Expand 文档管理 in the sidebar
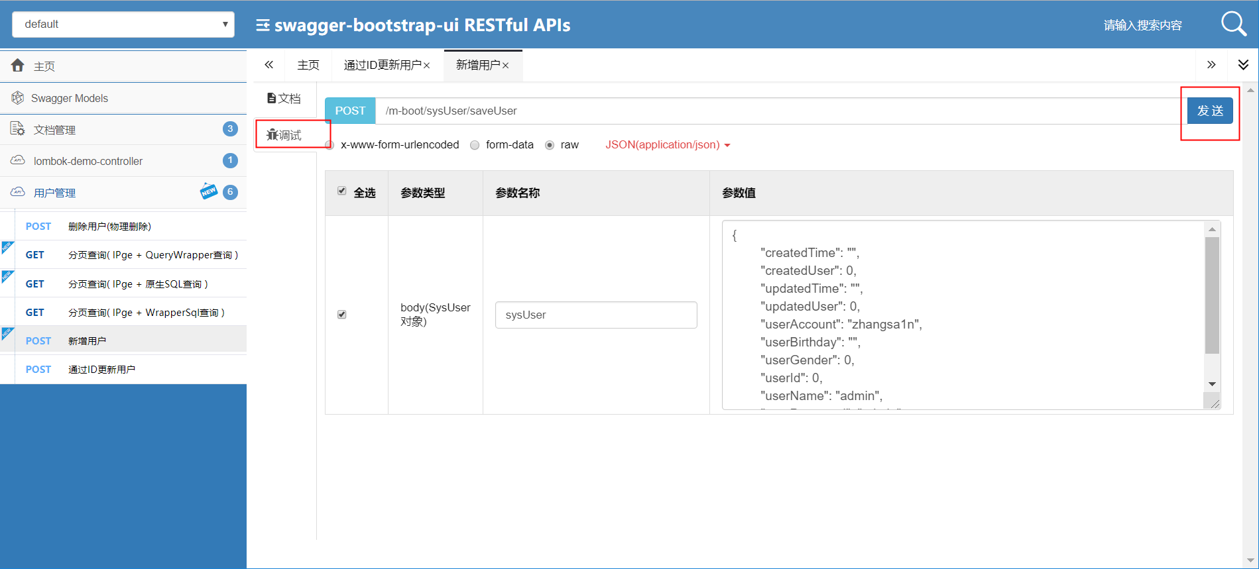The height and width of the screenshot is (569, 1259). click(x=123, y=129)
